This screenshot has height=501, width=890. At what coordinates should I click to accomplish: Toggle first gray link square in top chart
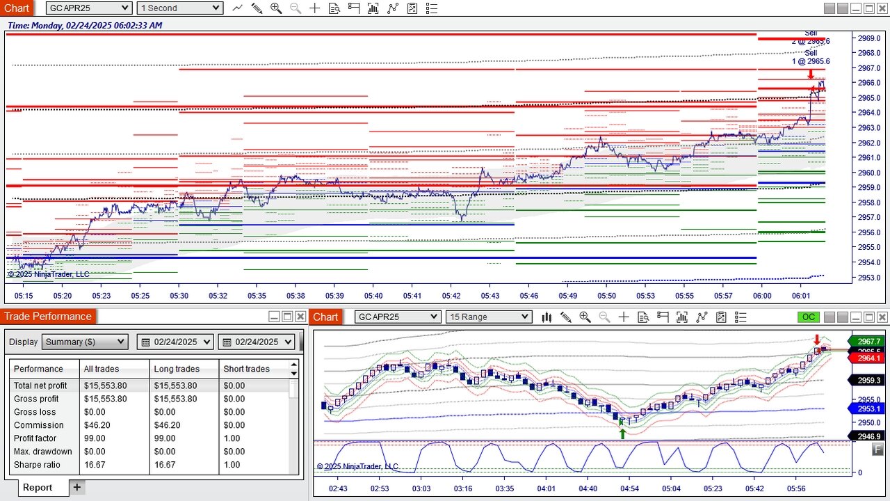829,8
